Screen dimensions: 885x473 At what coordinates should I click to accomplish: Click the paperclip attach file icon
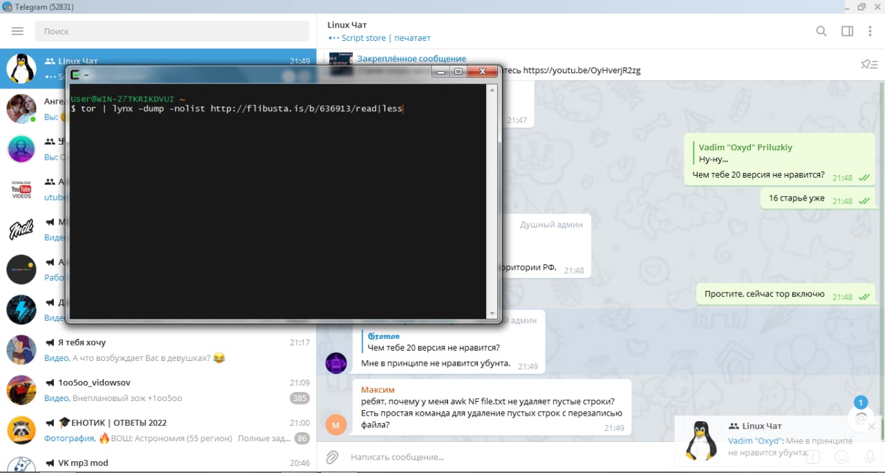(333, 457)
